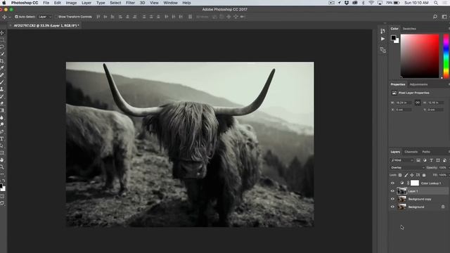
Task: Hide the Color Lookup 1 layer
Action: [392, 183]
